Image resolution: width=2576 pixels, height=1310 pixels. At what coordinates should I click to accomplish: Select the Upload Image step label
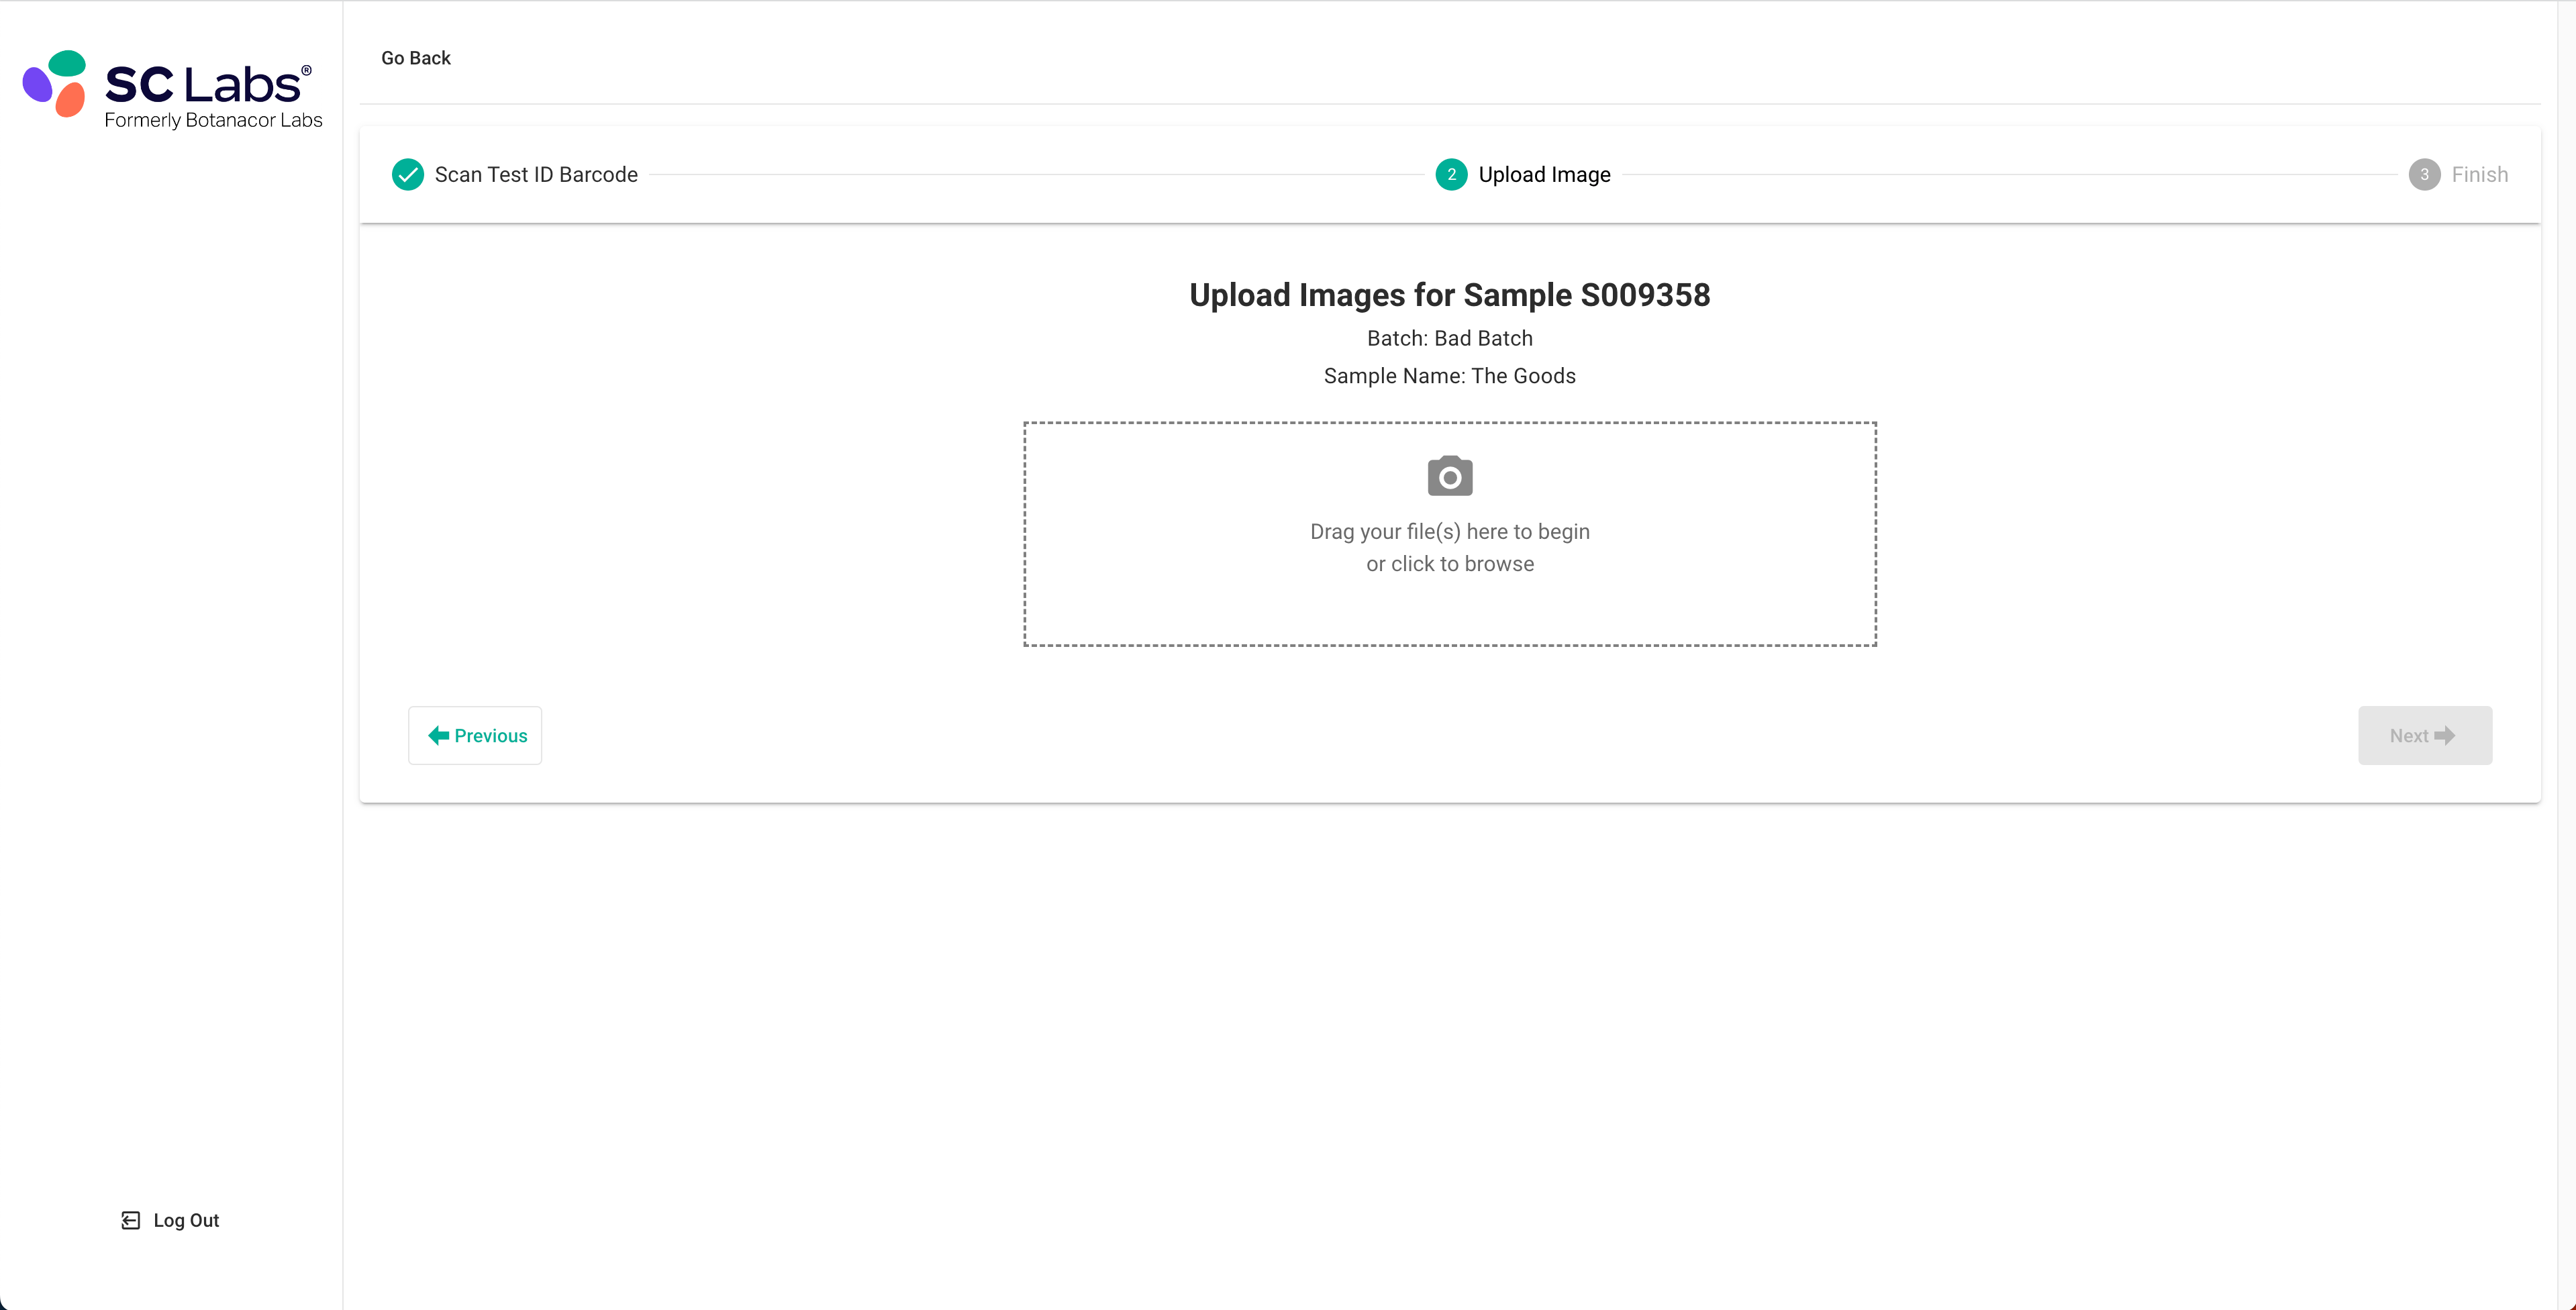coord(1544,175)
